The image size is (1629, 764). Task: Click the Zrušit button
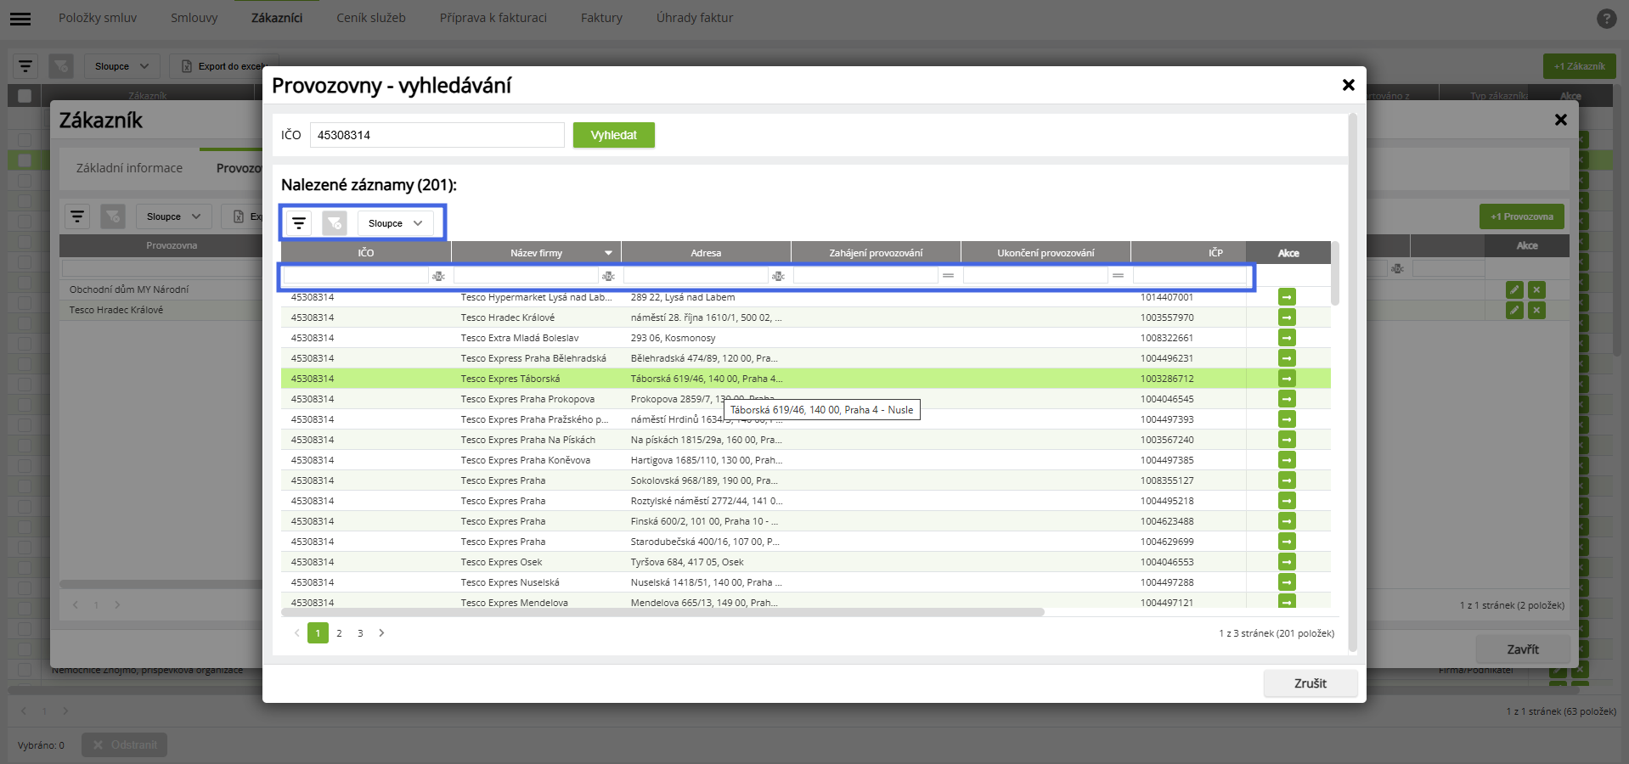pos(1311,683)
